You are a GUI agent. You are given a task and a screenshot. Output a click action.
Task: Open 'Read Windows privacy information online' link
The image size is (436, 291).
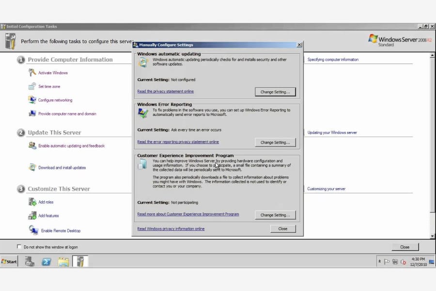[x=171, y=228]
